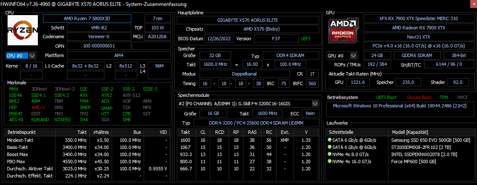This screenshot has height=185, width=477.
Task: Click the CL column header in memory table
Action: point(203,133)
